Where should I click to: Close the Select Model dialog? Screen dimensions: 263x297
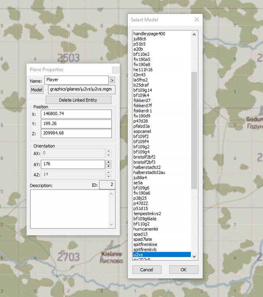[196, 19]
